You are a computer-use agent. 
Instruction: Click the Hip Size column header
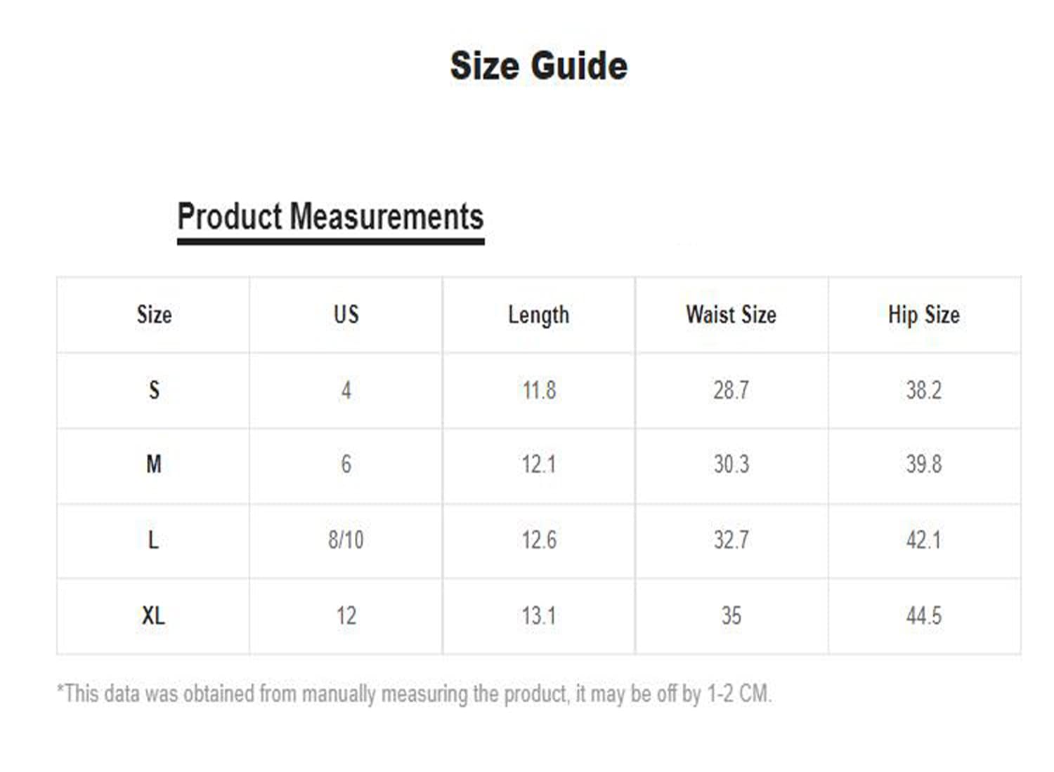click(x=923, y=314)
